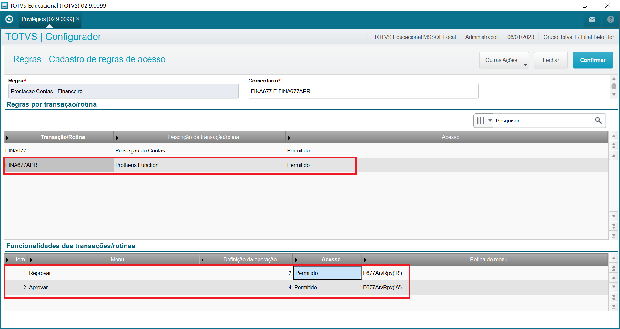Select the Aprovar menu cell
This screenshot has height=329, width=620.
point(114,287)
